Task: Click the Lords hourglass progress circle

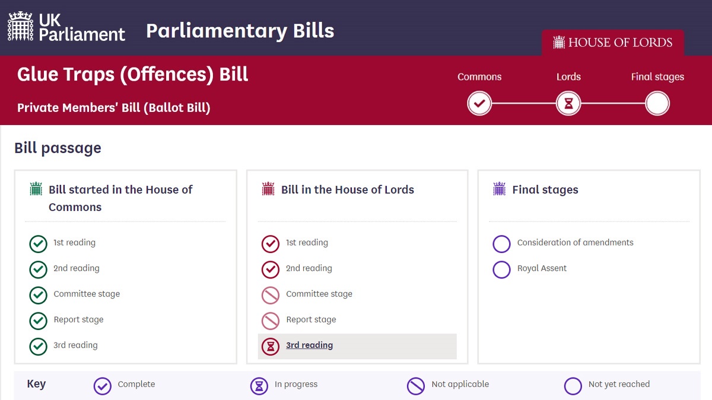Action: tap(568, 104)
